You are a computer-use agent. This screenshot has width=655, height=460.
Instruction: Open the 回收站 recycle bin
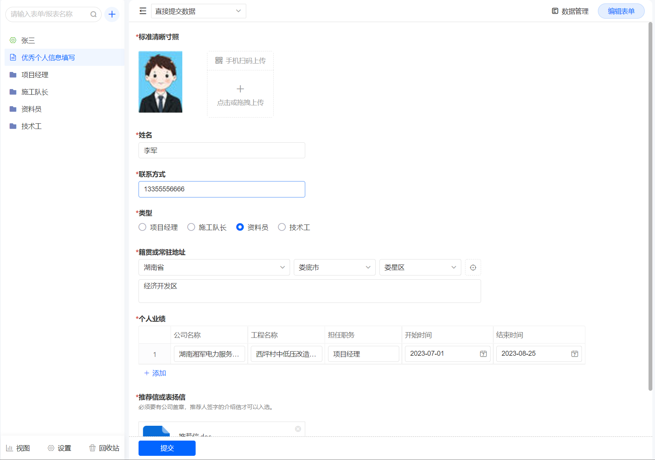tap(104, 448)
